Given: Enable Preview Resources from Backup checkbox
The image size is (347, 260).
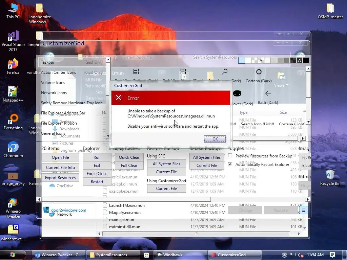Looking at the screenshot, I should tap(230, 156).
